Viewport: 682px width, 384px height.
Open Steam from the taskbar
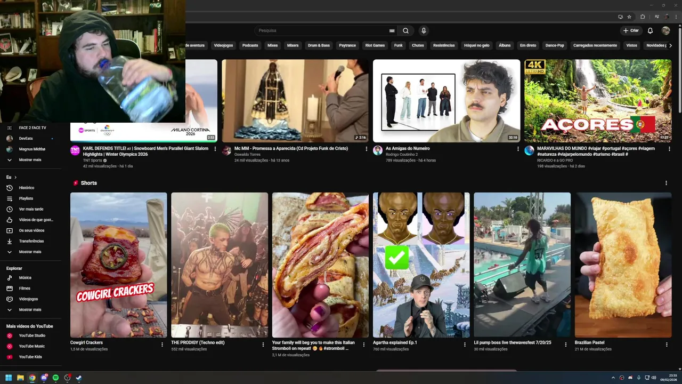tap(79, 378)
